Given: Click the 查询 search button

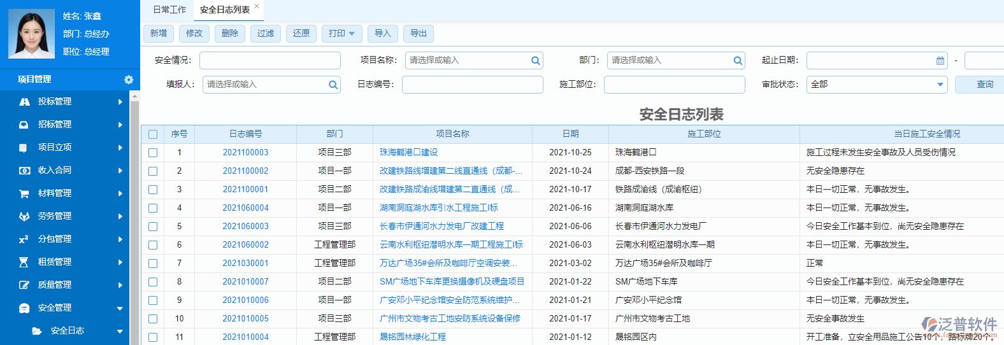Looking at the screenshot, I should click(981, 85).
